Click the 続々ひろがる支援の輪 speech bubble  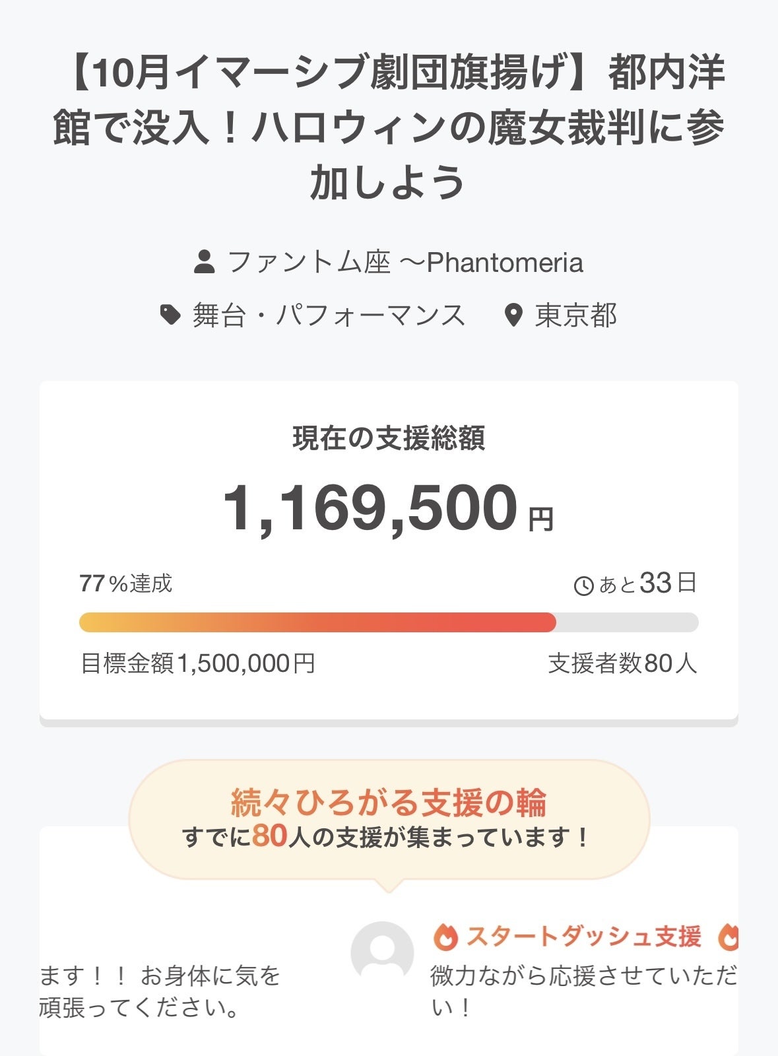(x=389, y=819)
